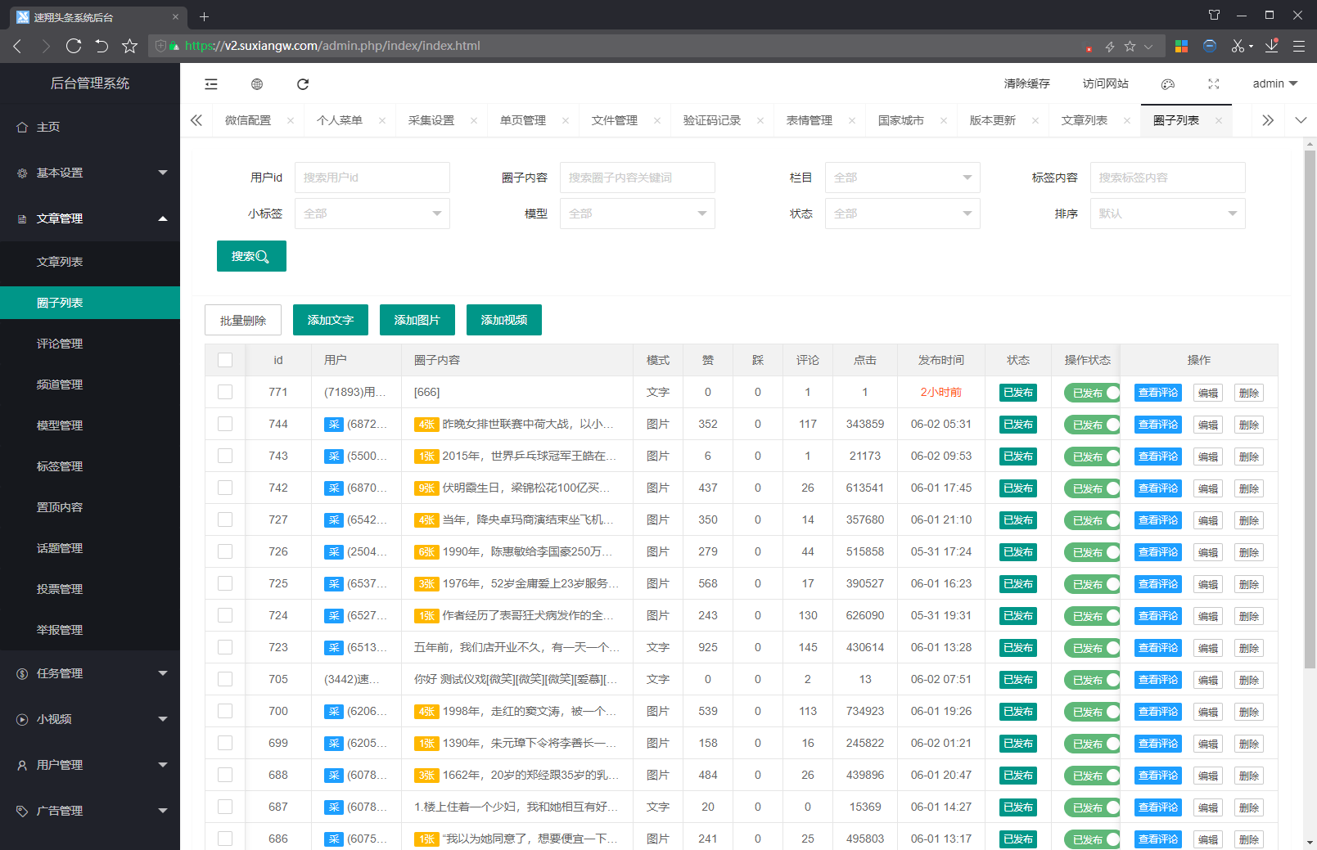
Task: Expand the 任务管理 sidebar menu
Action: click(x=90, y=673)
